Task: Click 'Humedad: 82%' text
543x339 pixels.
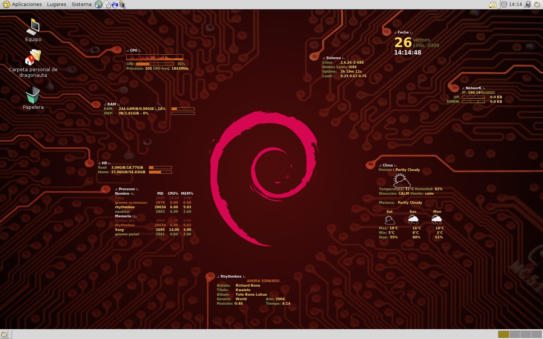Action: 429,189
